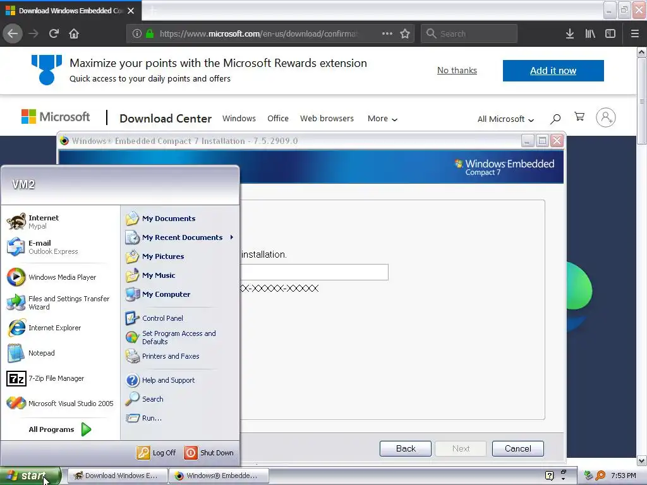Open the browser Library icon

point(590,33)
